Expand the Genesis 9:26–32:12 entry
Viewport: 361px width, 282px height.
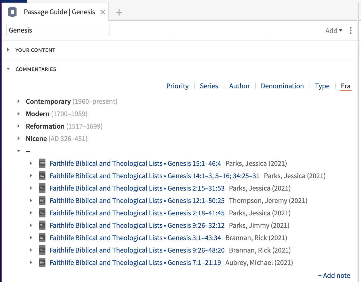click(x=31, y=225)
